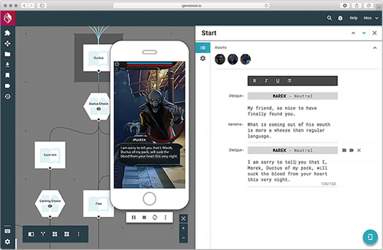Select the second asset avatar thumbnail
Viewport: 383px width, 250px height.
click(233, 59)
